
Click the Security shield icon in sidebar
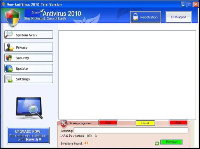click(9, 58)
